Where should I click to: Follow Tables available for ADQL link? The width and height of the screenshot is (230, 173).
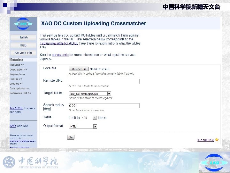(x=59, y=43)
